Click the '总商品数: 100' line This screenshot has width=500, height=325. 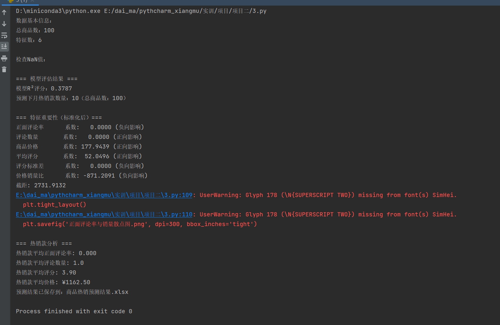point(35,30)
